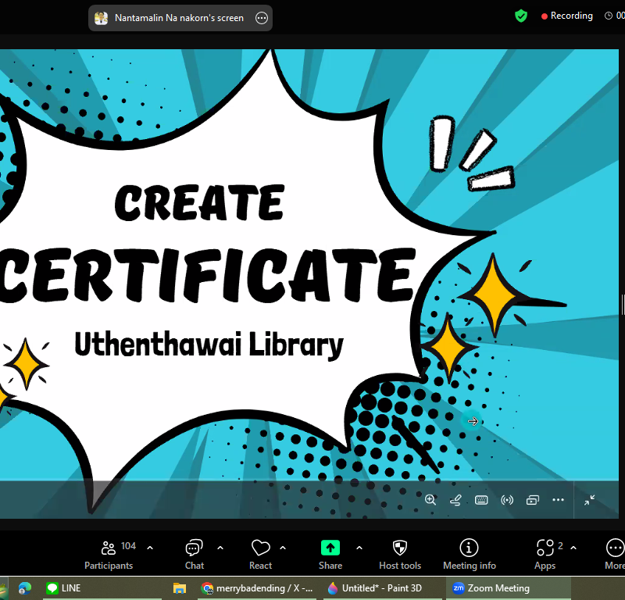Open File Explorer from the taskbar
This screenshot has width=625, height=600.
tap(180, 588)
